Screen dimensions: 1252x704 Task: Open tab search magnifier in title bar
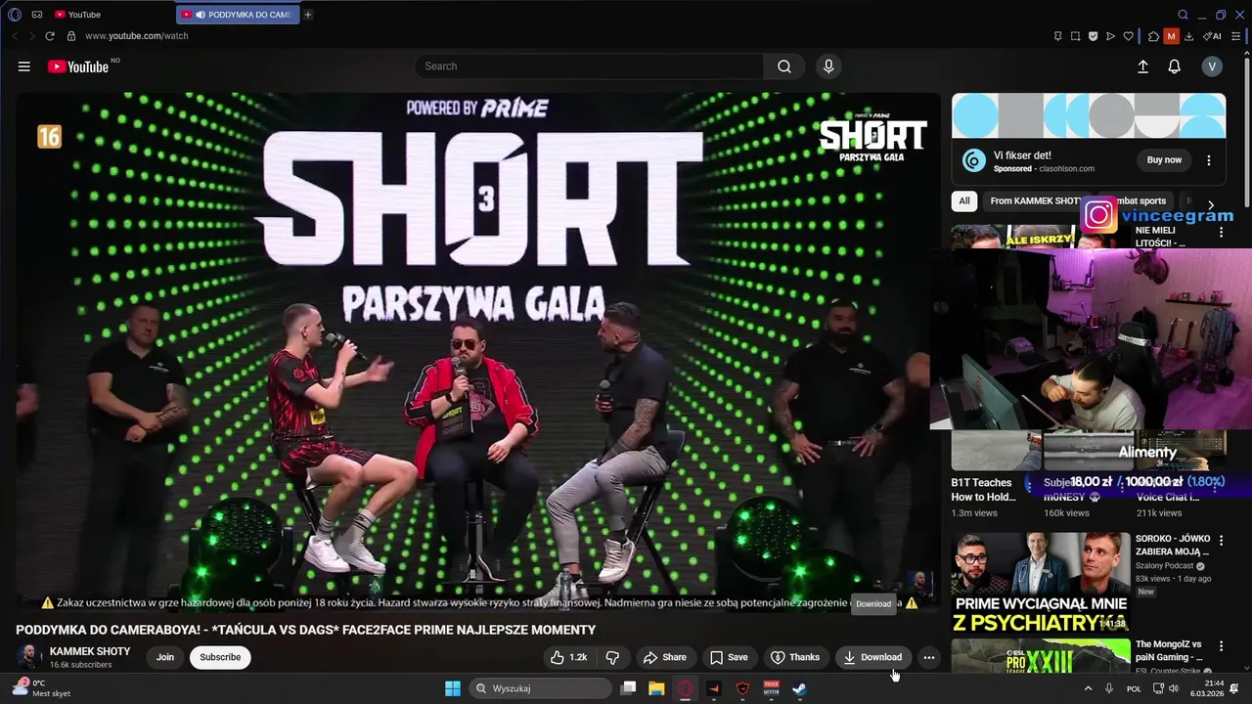[x=1184, y=15]
